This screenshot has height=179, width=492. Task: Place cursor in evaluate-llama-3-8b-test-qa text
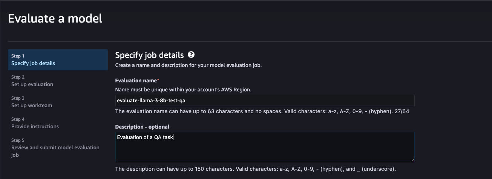coord(151,100)
